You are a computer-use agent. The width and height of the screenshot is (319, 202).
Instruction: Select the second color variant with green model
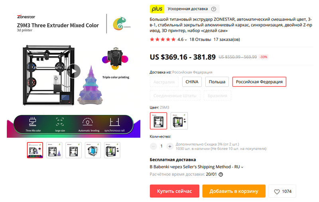tap(179, 121)
